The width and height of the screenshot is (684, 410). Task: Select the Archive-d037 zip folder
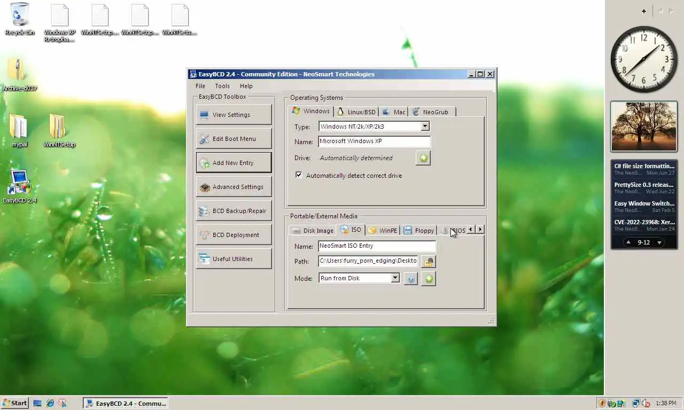(20, 75)
